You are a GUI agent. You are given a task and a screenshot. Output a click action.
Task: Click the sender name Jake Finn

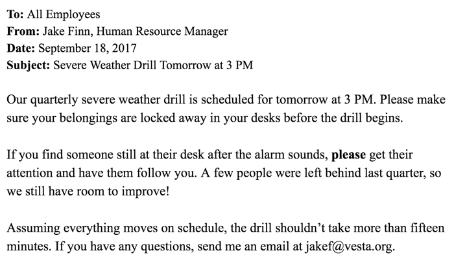(x=66, y=30)
